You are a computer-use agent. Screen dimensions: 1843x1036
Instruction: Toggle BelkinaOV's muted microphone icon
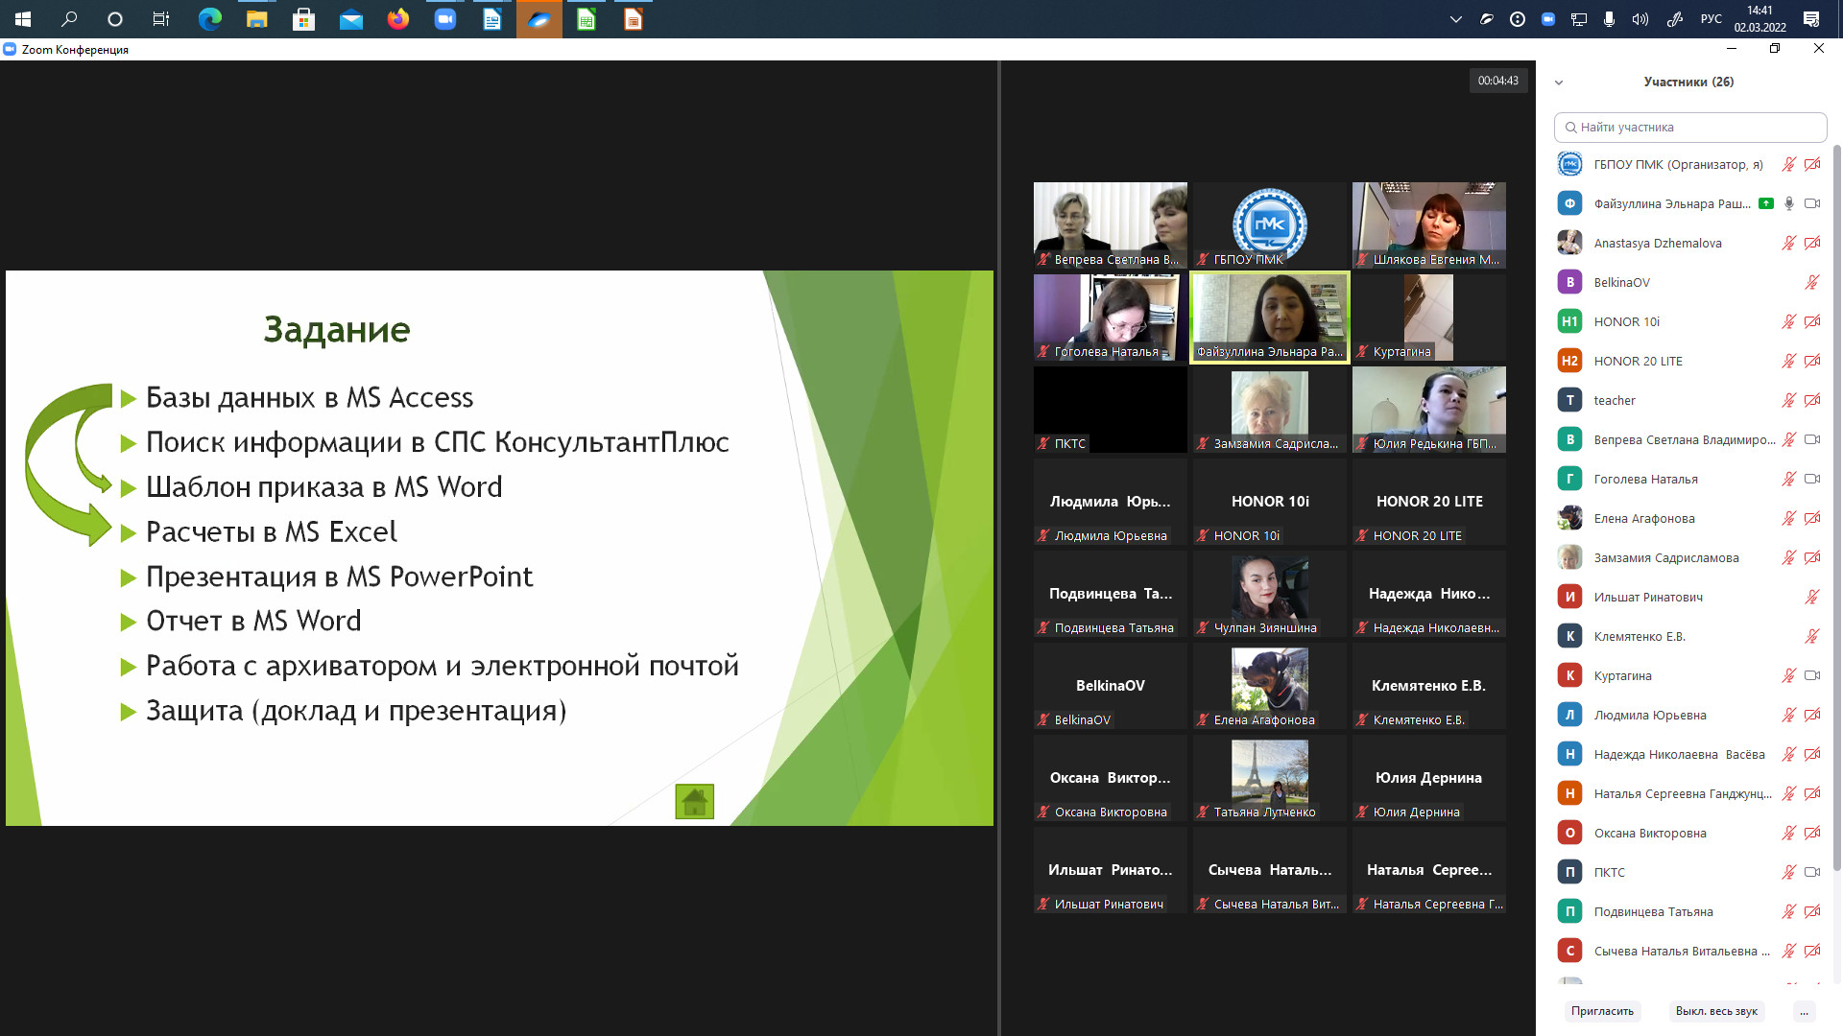1811,282
